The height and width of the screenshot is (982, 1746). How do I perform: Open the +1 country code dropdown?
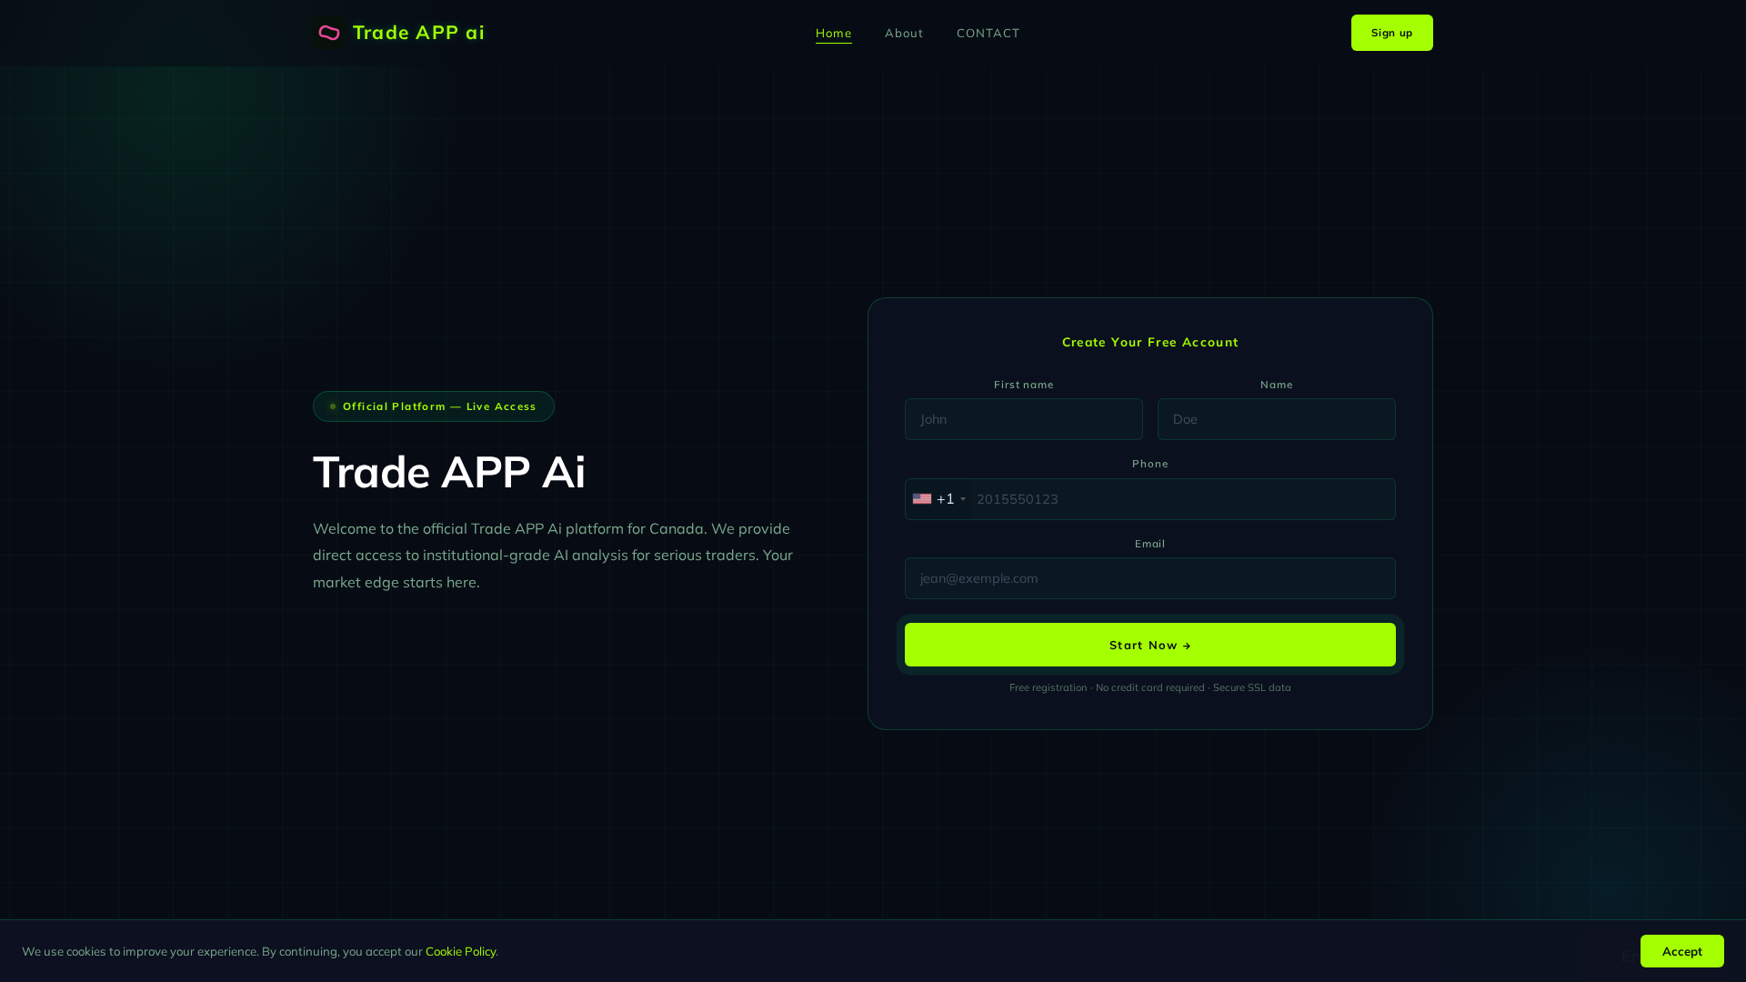(x=939, y=499)
